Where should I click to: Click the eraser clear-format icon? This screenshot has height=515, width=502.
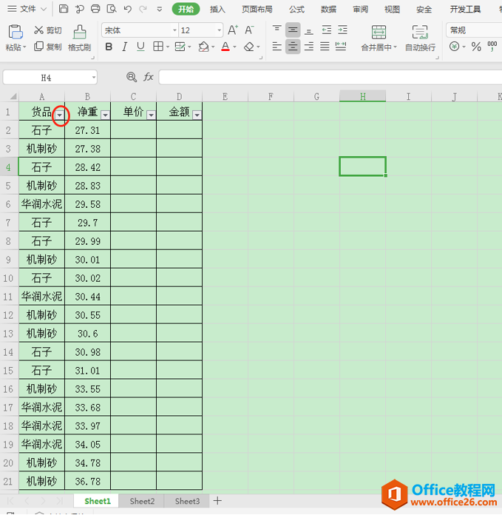(248, 47)
